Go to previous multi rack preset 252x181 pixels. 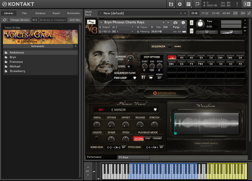coord(181,13)
